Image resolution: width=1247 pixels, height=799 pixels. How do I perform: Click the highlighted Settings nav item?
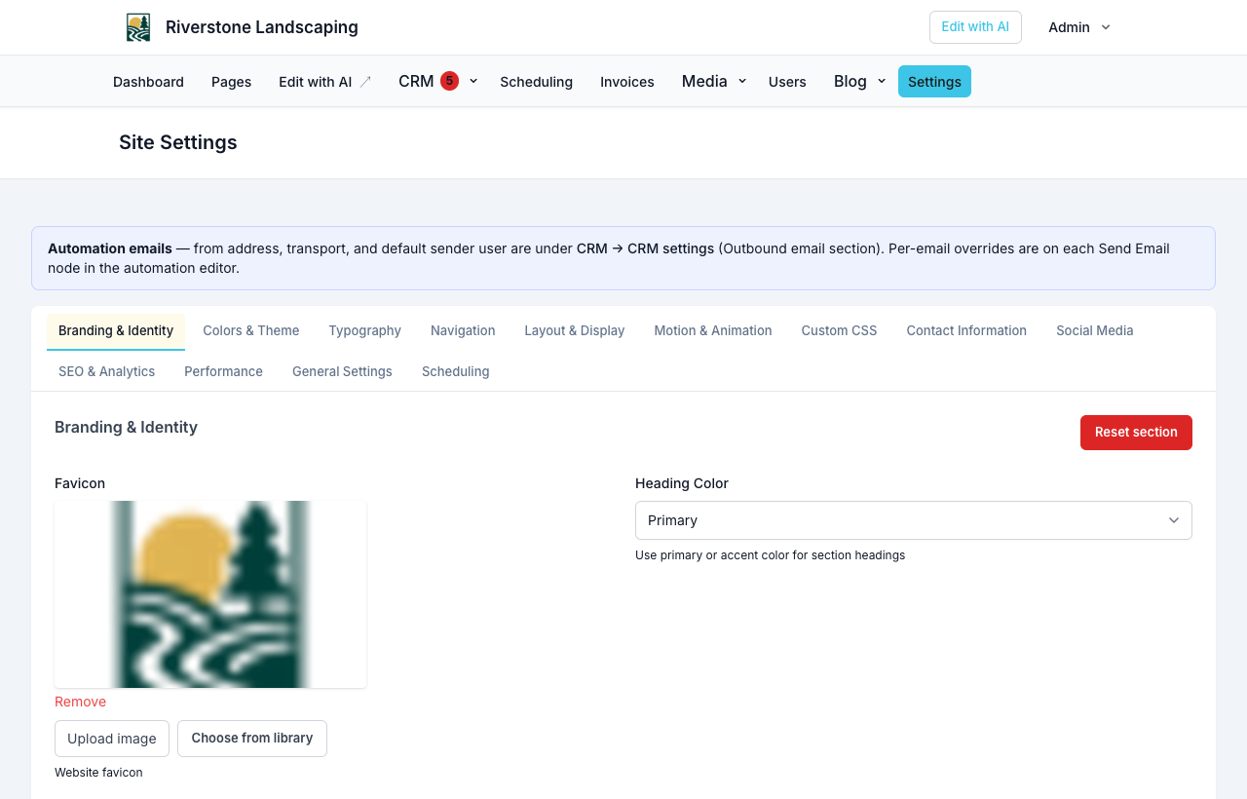934,82
